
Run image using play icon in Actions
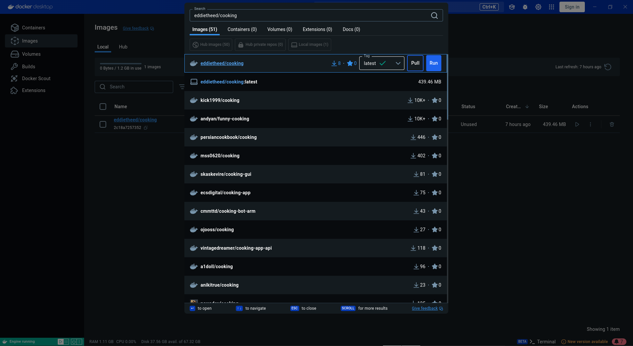click(577, 124)
